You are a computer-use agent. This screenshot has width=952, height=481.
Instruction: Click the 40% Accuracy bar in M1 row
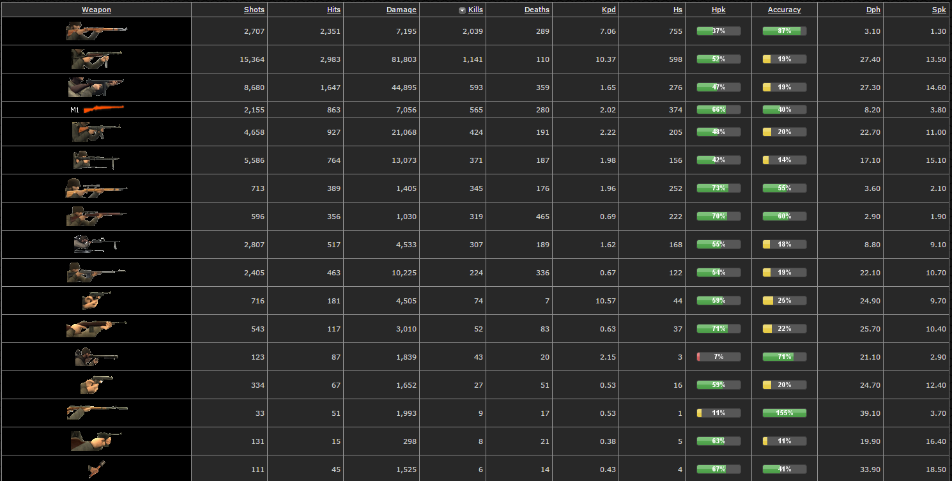click(x=785, y=109)
